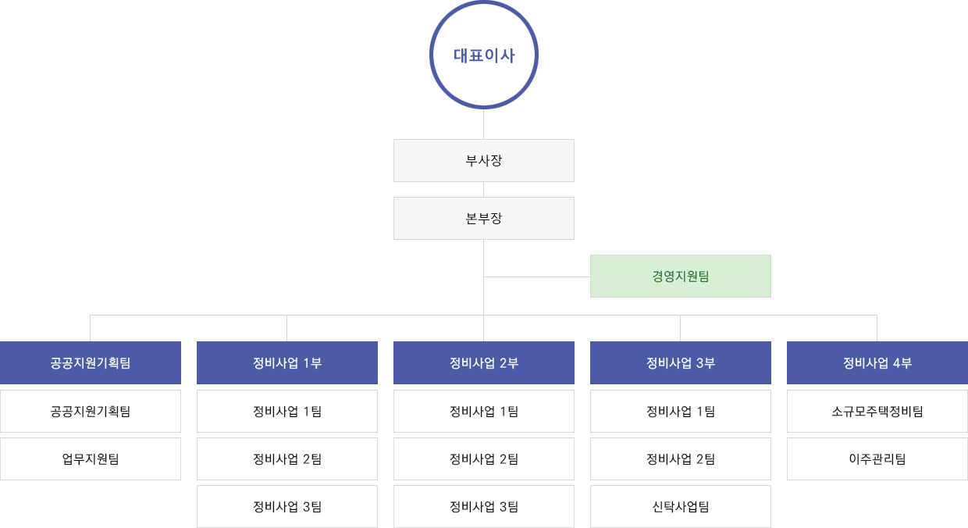Screen dimensions: 968x528
Task: Select 정비사업 3팀 under 정비사업 1부
Action: 287,506
